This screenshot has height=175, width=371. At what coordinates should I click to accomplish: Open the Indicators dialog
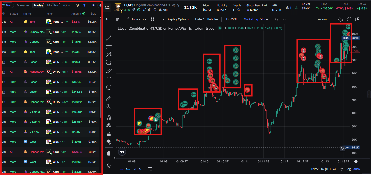pos(136,19)
